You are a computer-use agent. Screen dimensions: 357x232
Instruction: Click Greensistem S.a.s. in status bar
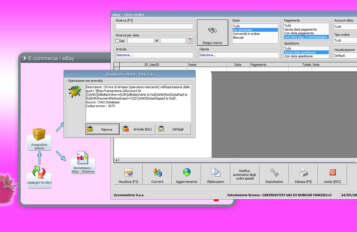(129, 195)
